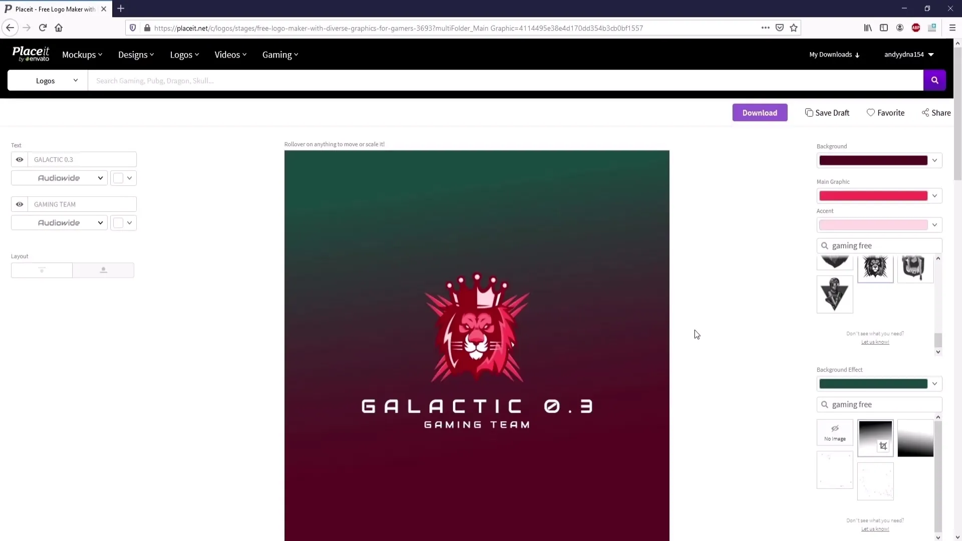Click the Placeit by Envato logo icon

31,54
